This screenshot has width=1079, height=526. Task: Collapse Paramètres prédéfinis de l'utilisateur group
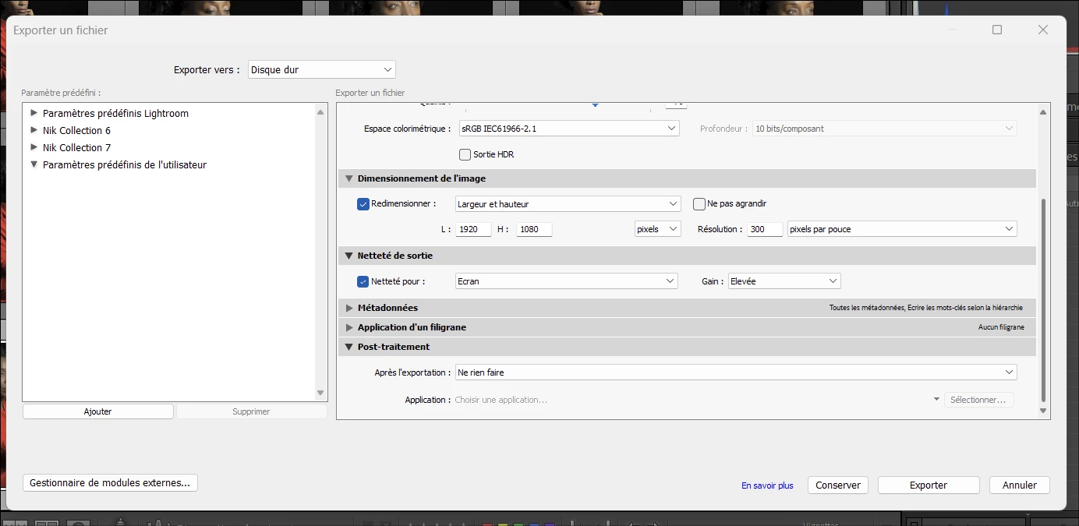click(34, 164)
